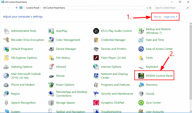Open the Troubleshooting link
This screenshot has width=192, height=113.
pos(111,112)
